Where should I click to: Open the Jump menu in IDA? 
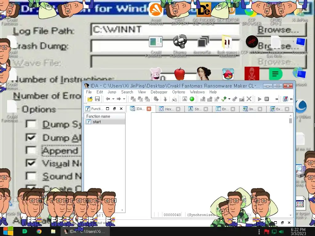pyautogui.click(x=112, y=92)
